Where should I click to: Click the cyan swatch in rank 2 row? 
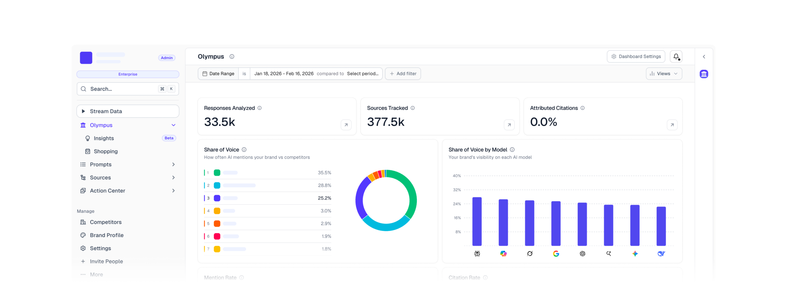217,185
